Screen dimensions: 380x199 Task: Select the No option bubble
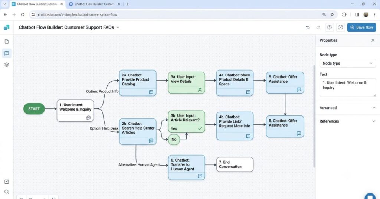pos(174,140)
